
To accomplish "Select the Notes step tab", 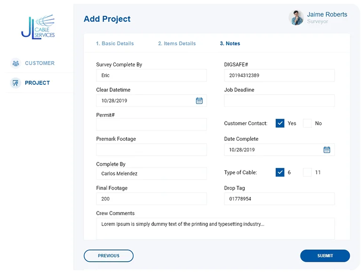I will (230, 43).
